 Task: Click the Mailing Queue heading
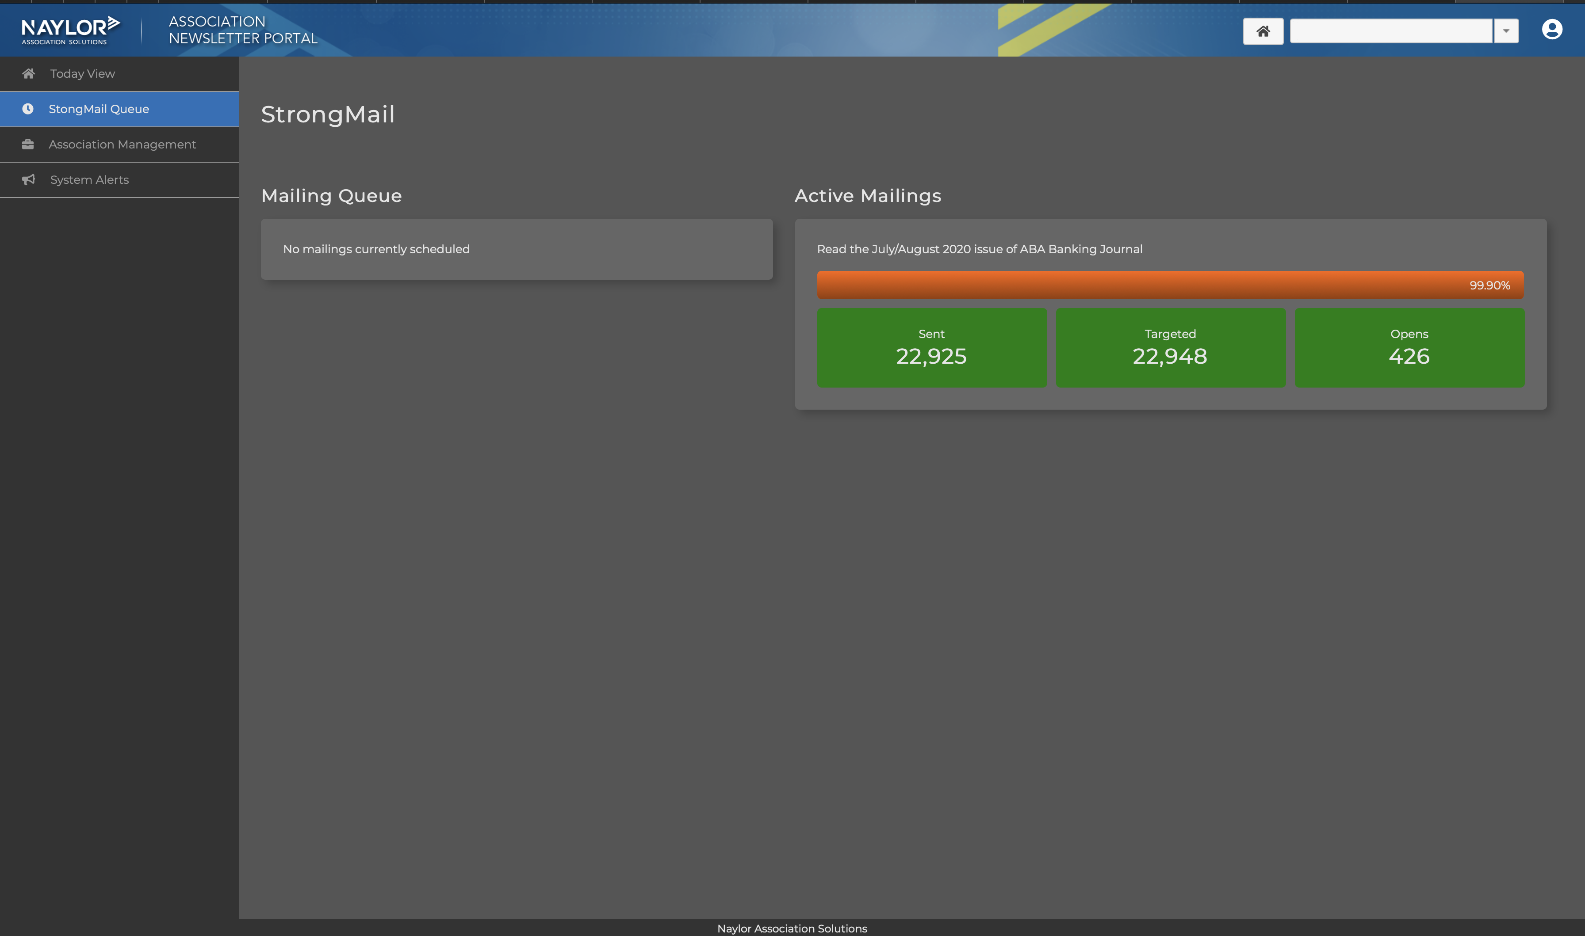click(331, 195)
